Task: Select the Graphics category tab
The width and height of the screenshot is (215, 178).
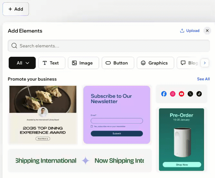Action: point(155,63)
